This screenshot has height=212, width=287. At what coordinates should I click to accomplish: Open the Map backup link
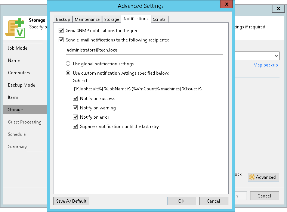(x=265, y=65)
